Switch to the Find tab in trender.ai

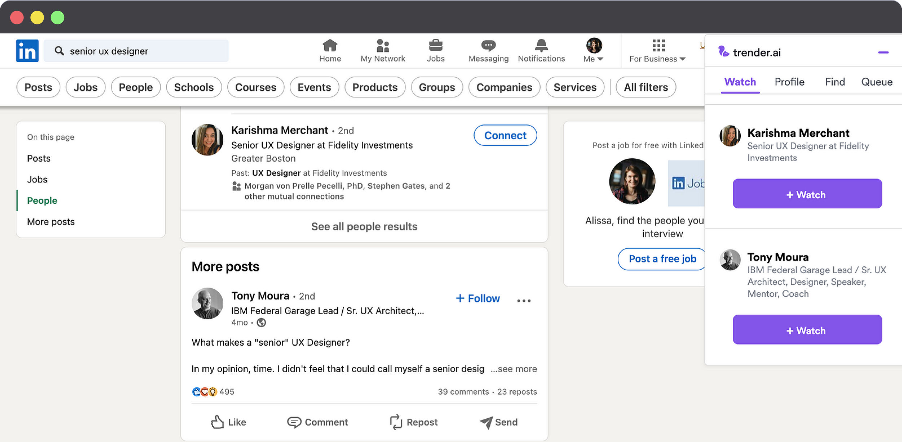click(x=835, y=82)
